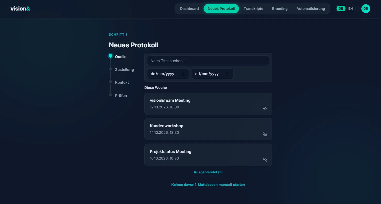Image resolution: width=381 pixels, height=204 pixels.
Task: Hide the Projektstatus Meeting entry
Action: coord(265,160)
